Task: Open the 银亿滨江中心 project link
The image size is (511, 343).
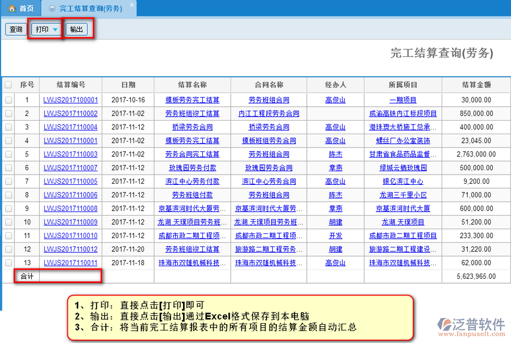Action: tap(402, 181)
